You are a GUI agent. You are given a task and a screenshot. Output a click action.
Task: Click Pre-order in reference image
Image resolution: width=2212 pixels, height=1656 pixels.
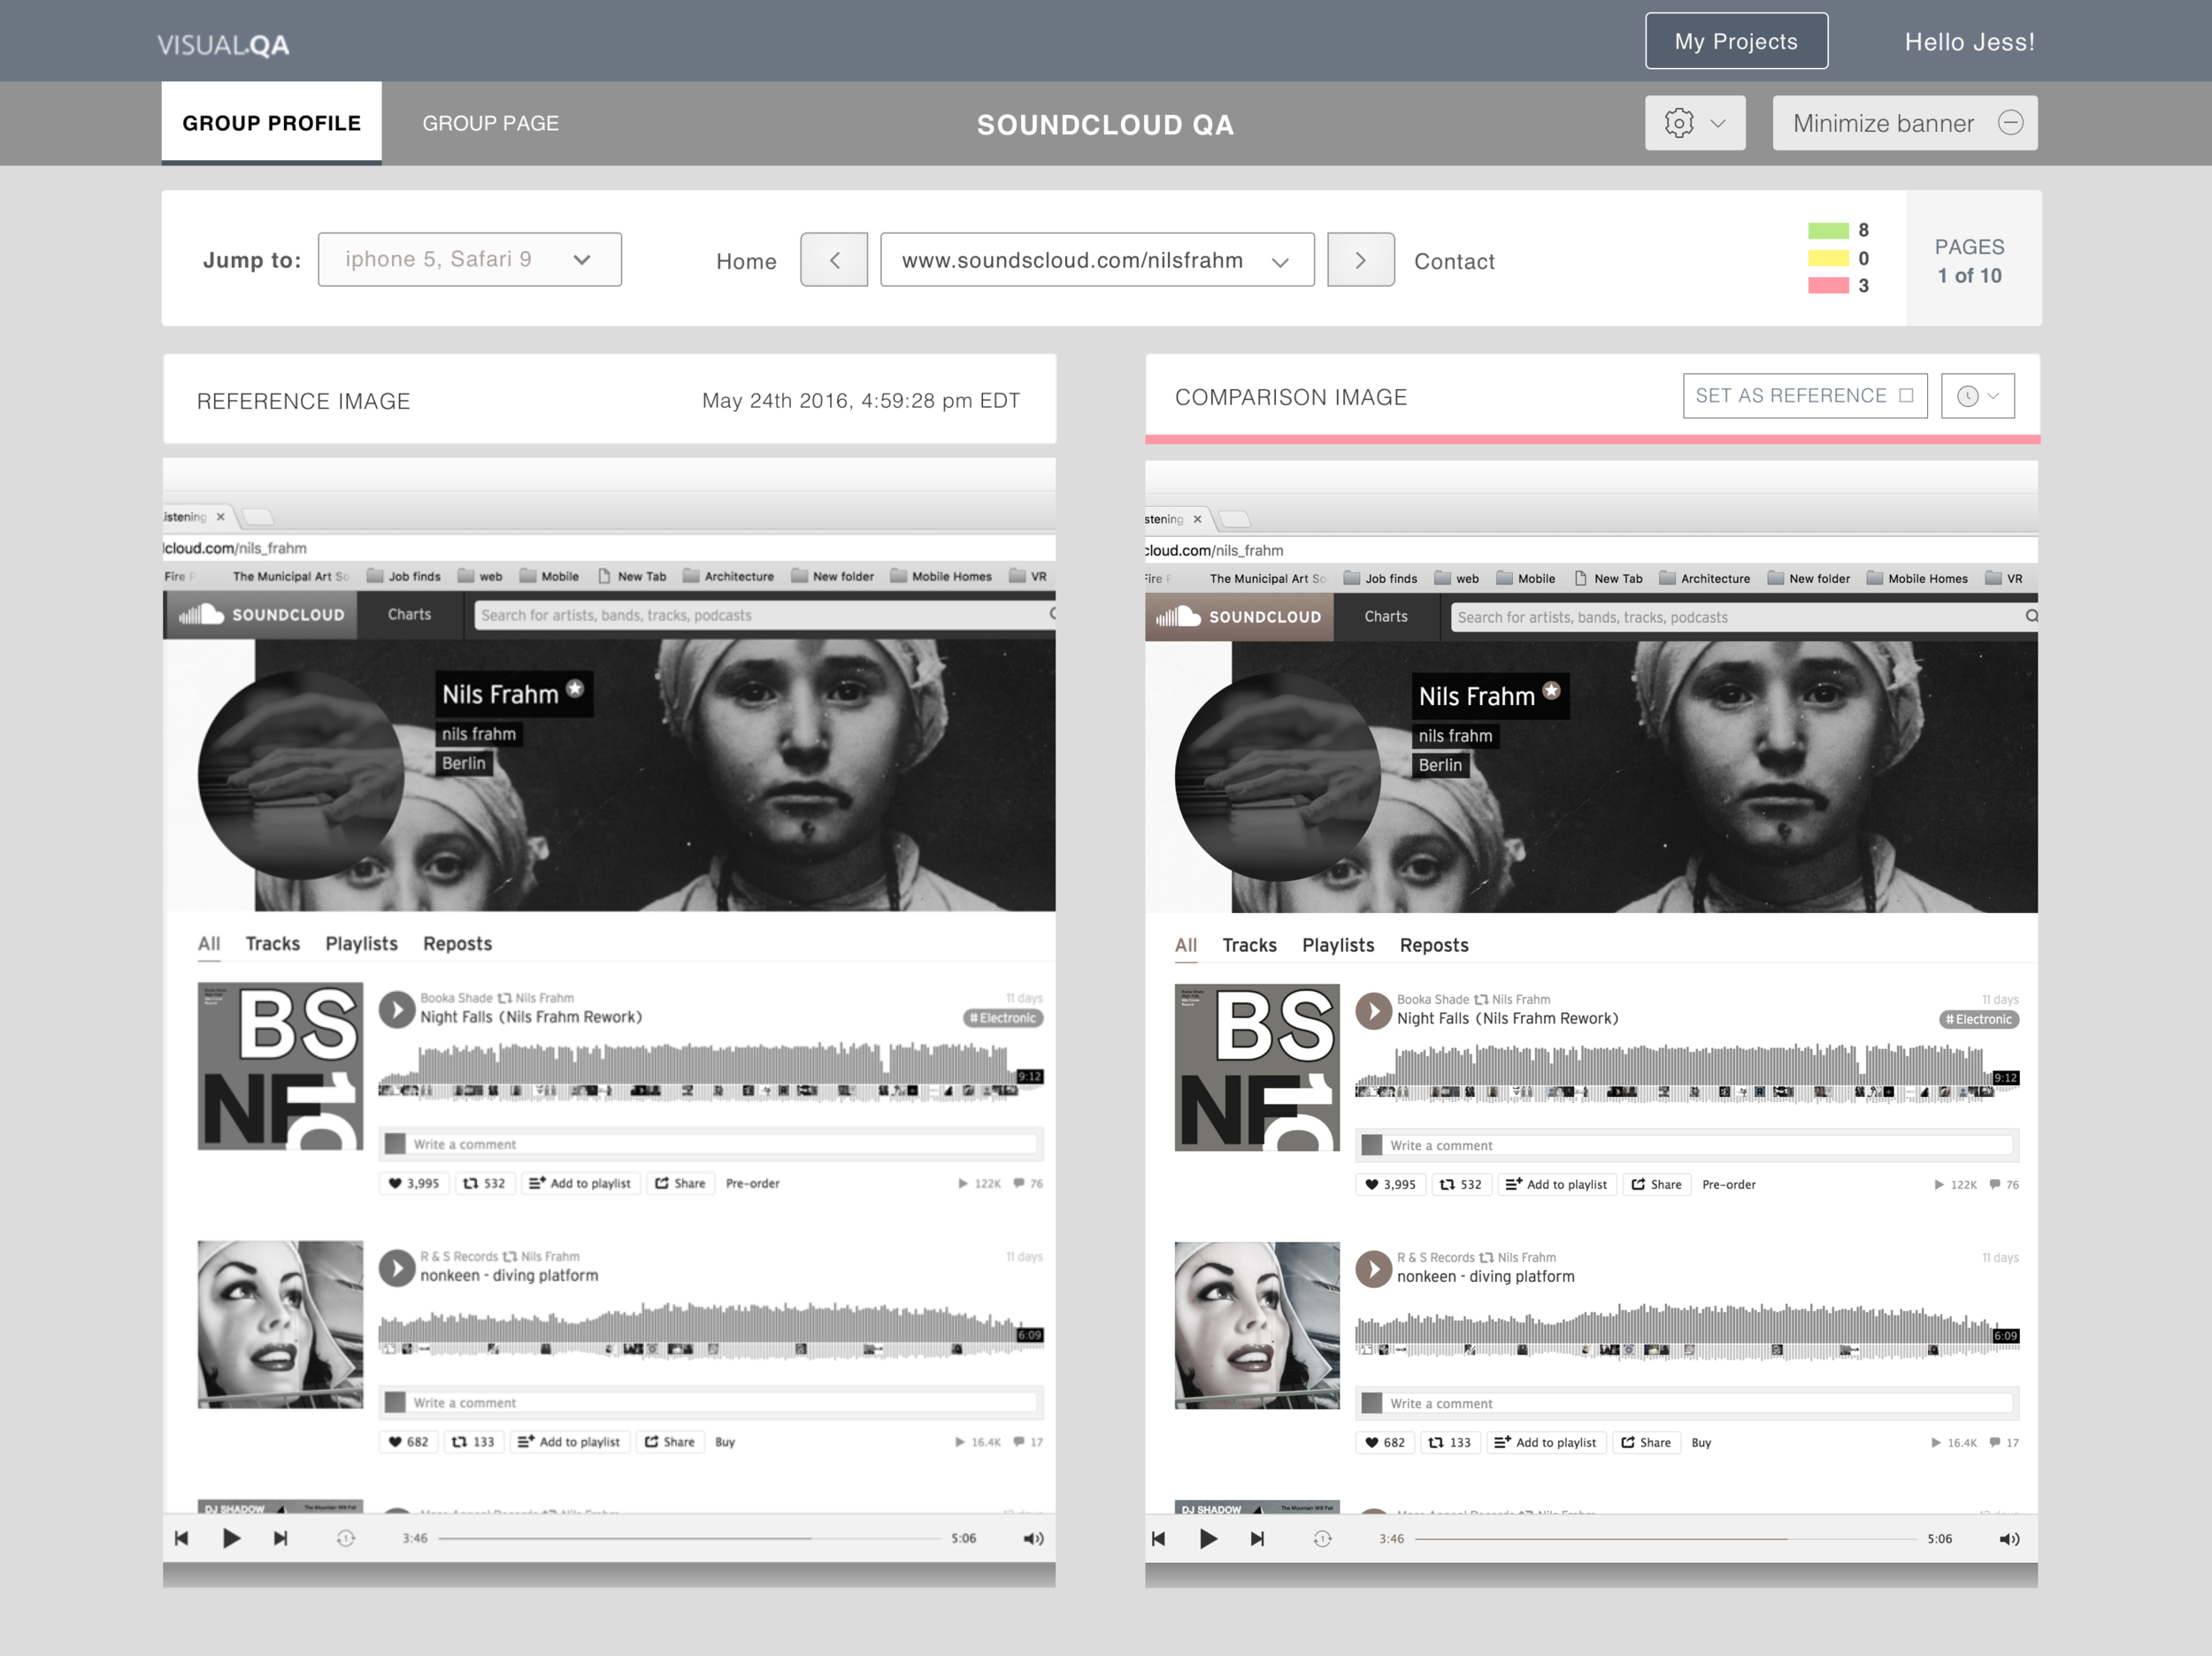coord(753,1183)
